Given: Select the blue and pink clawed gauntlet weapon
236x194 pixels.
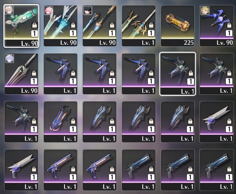Looking at the screenshot, I should (61, 122).
